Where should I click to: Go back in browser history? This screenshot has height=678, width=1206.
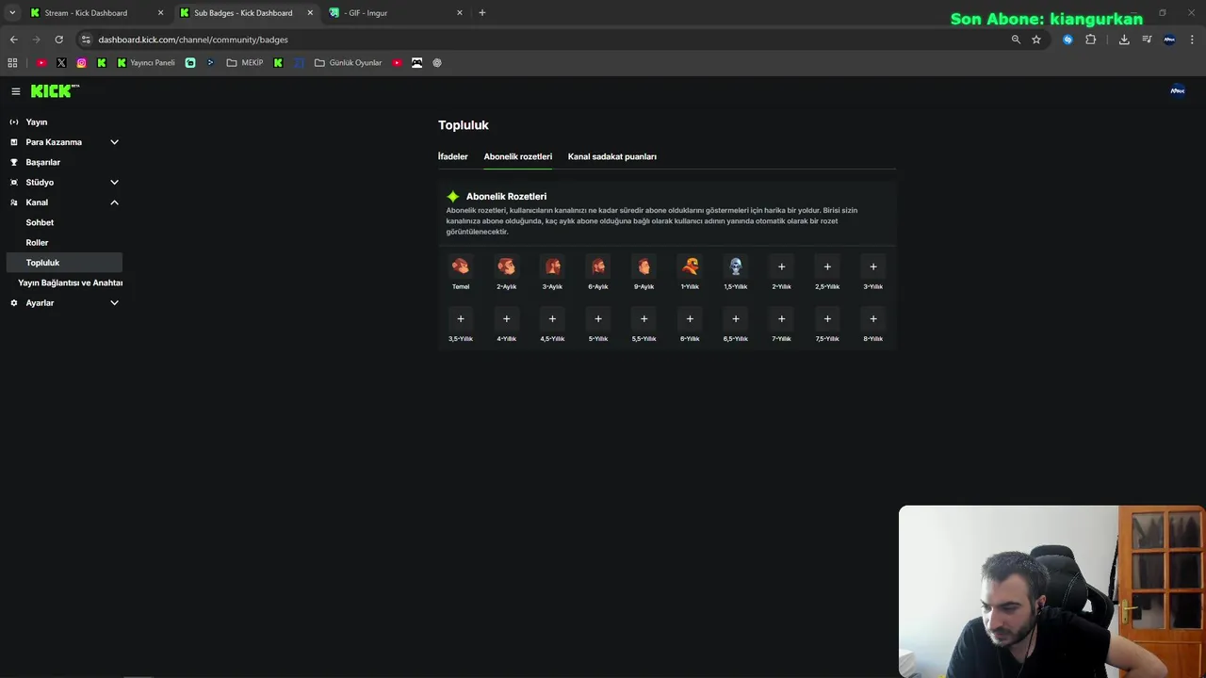[13, 40]
